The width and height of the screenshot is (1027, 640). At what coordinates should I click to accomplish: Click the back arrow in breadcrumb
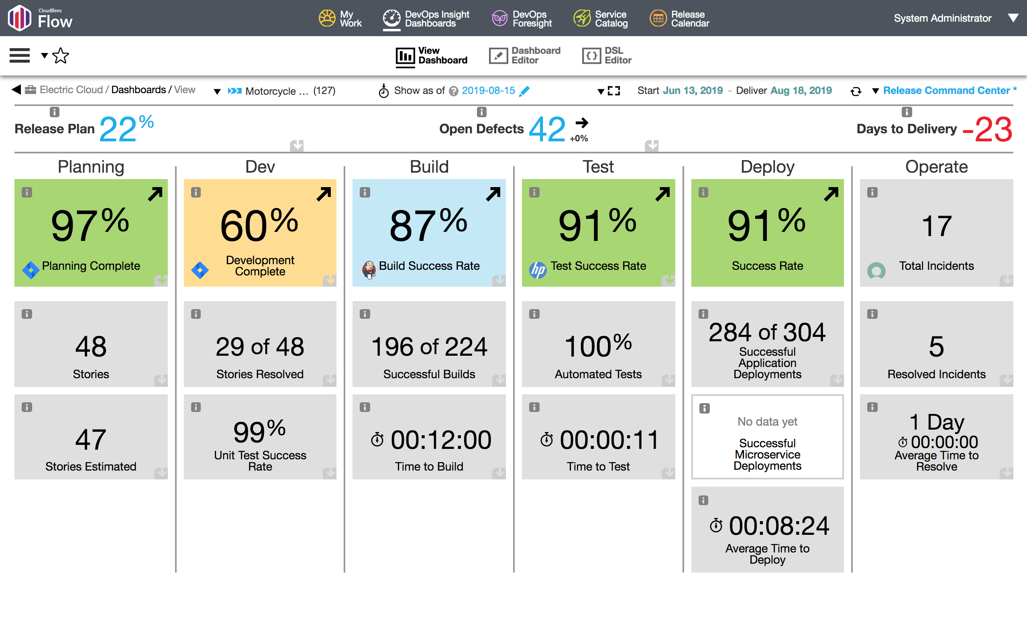tap(16, 90)
